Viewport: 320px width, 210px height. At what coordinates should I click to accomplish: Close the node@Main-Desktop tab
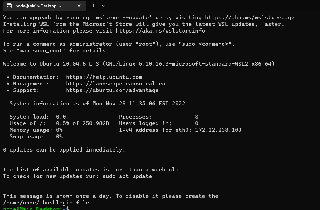click(79, 6)
